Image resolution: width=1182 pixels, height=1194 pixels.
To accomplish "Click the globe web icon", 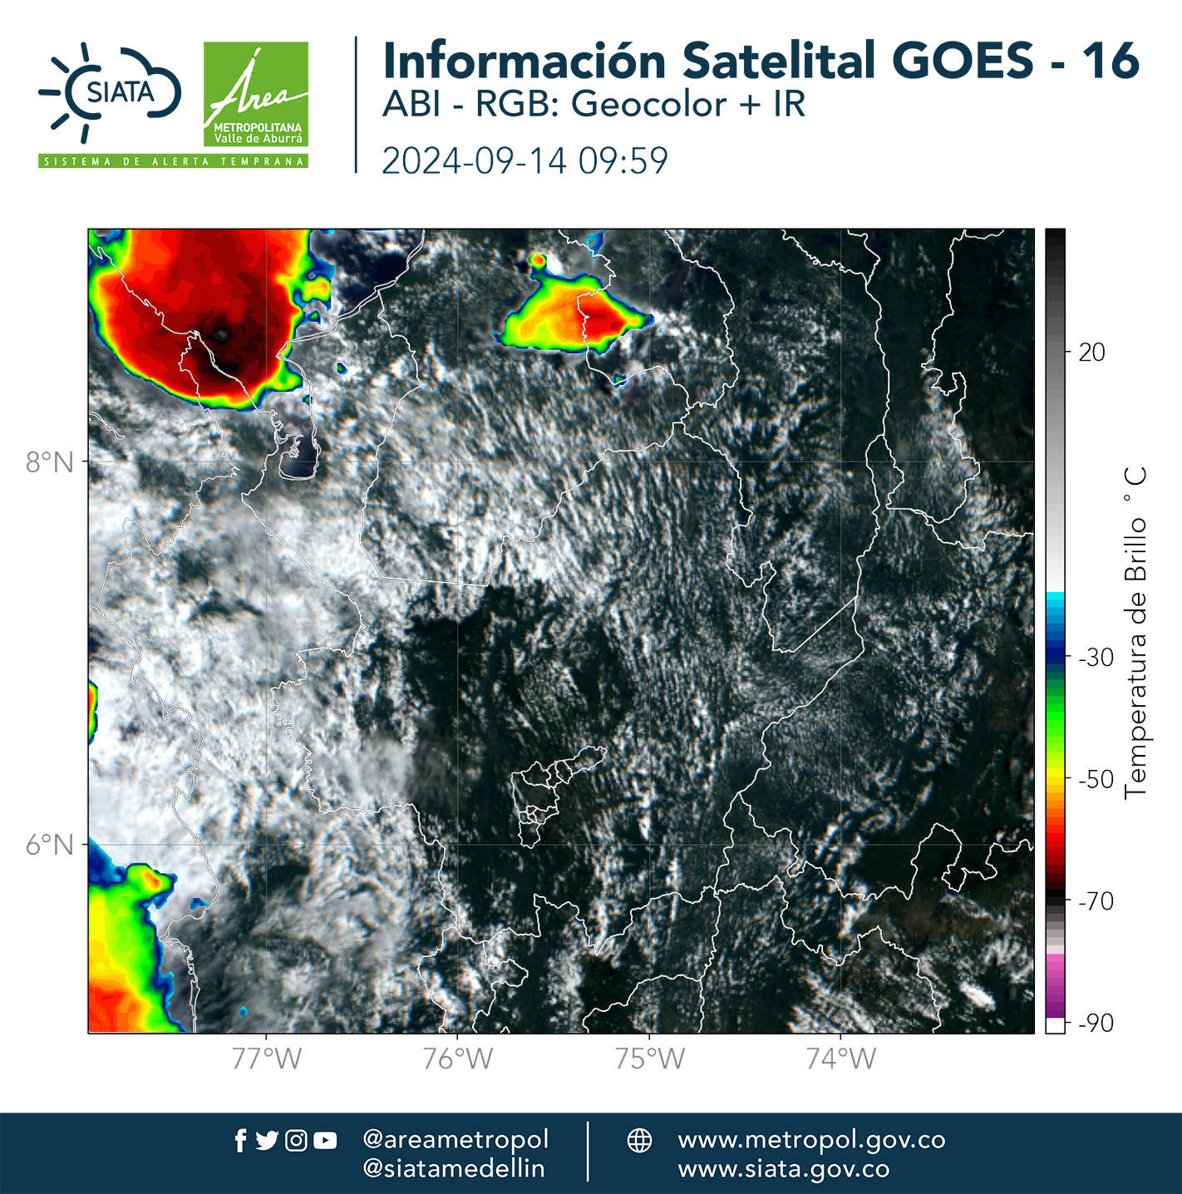I will click(639, 1140).
